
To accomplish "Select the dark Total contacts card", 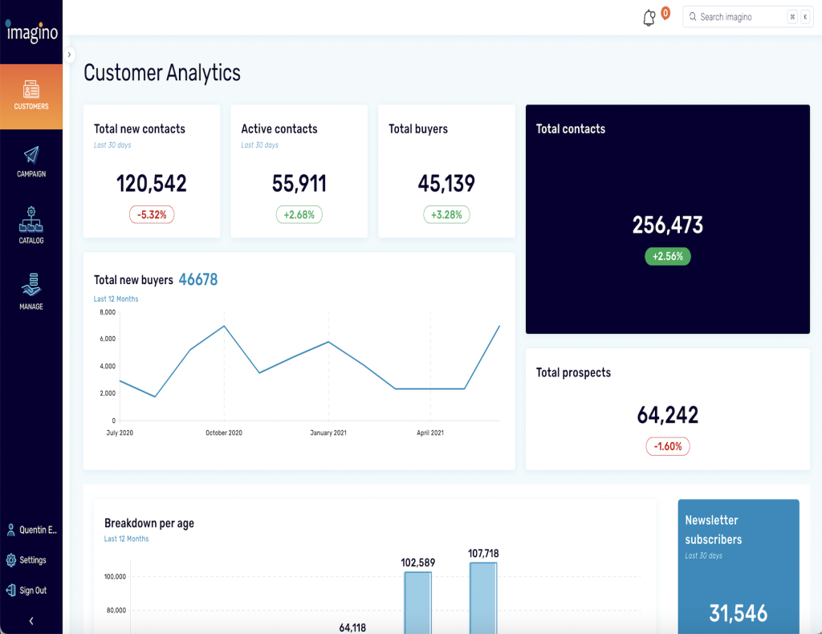I will pos(668,217).
